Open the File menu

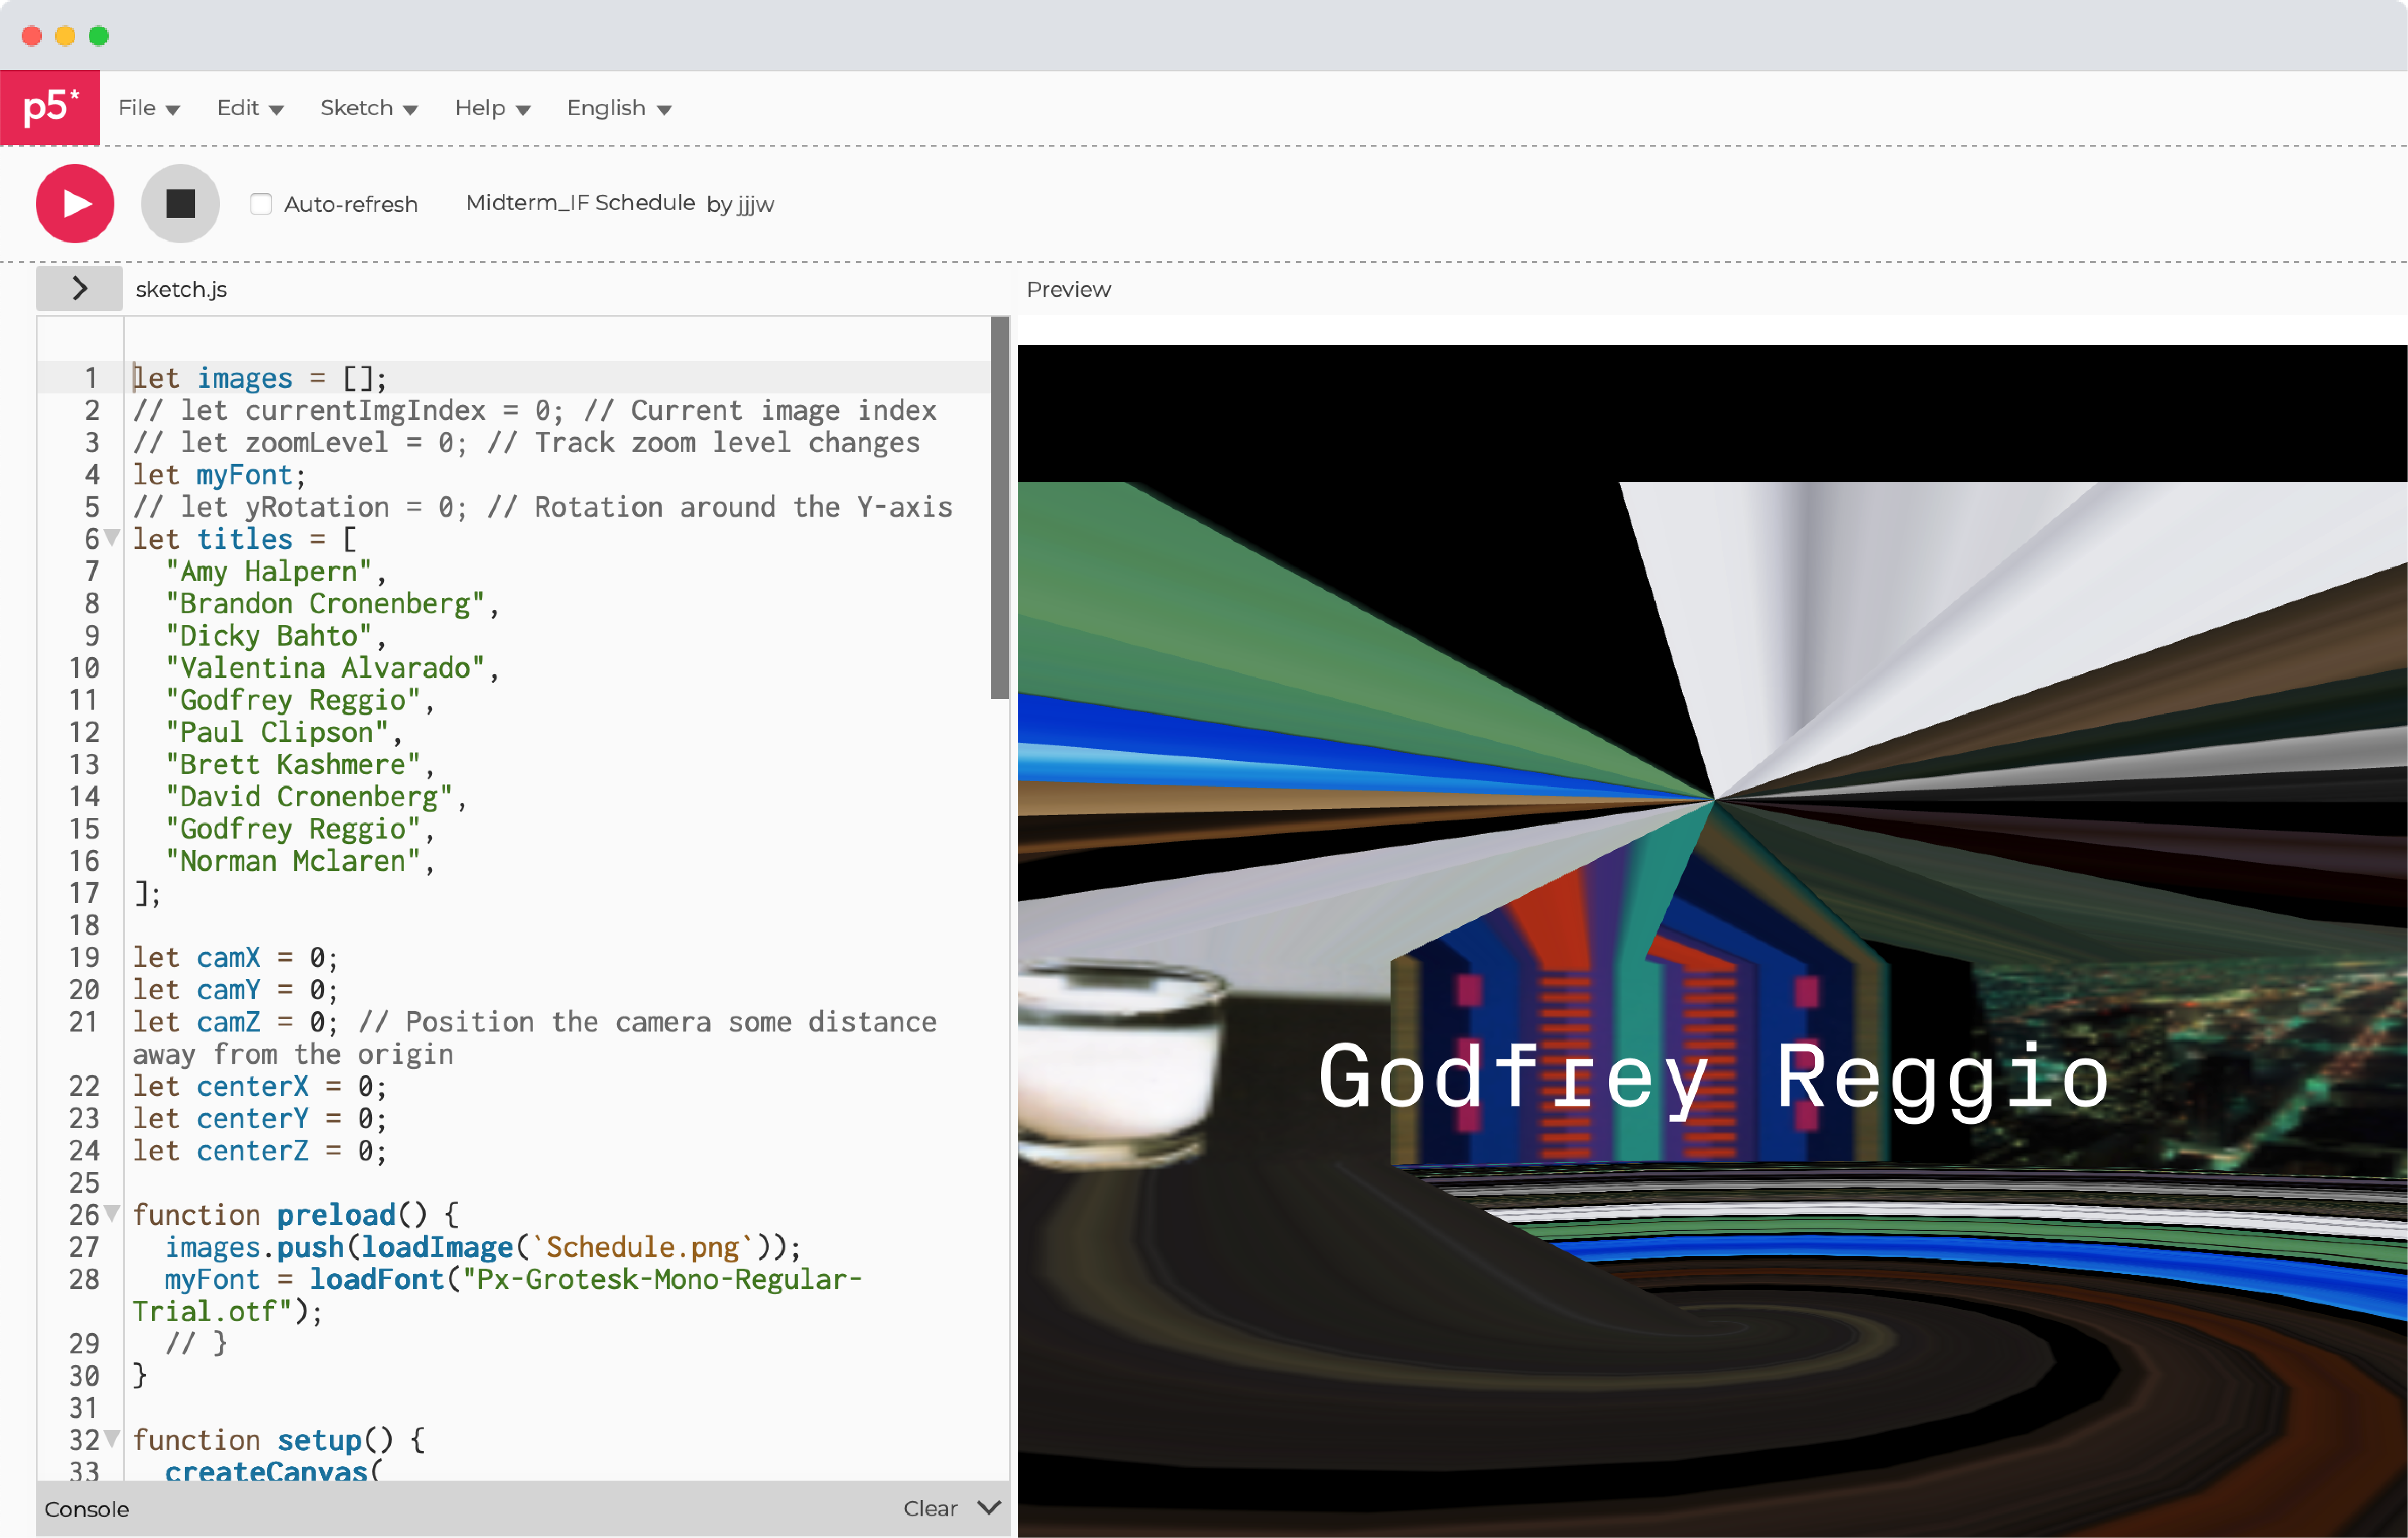[148, 108]
